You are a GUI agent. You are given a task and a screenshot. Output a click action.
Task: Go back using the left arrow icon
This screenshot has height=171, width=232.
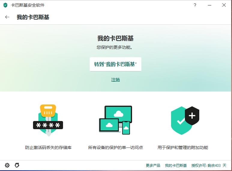[7, 17]
